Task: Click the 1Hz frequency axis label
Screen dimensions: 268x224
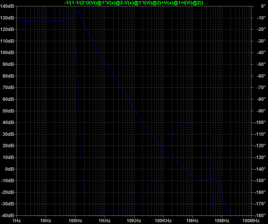Action: [x=17, y=221]
